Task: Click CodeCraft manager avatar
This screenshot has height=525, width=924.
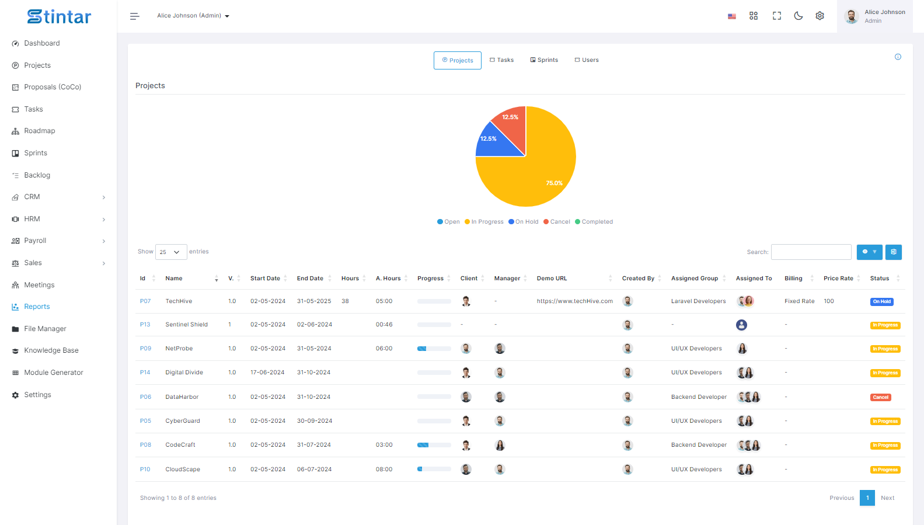Action: pyautogui.click(x=500, y=445)
